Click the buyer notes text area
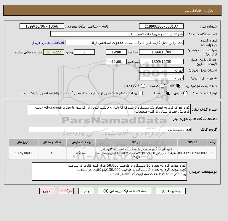The width and height of the screenshot is (228, 221). coord(109,171)
